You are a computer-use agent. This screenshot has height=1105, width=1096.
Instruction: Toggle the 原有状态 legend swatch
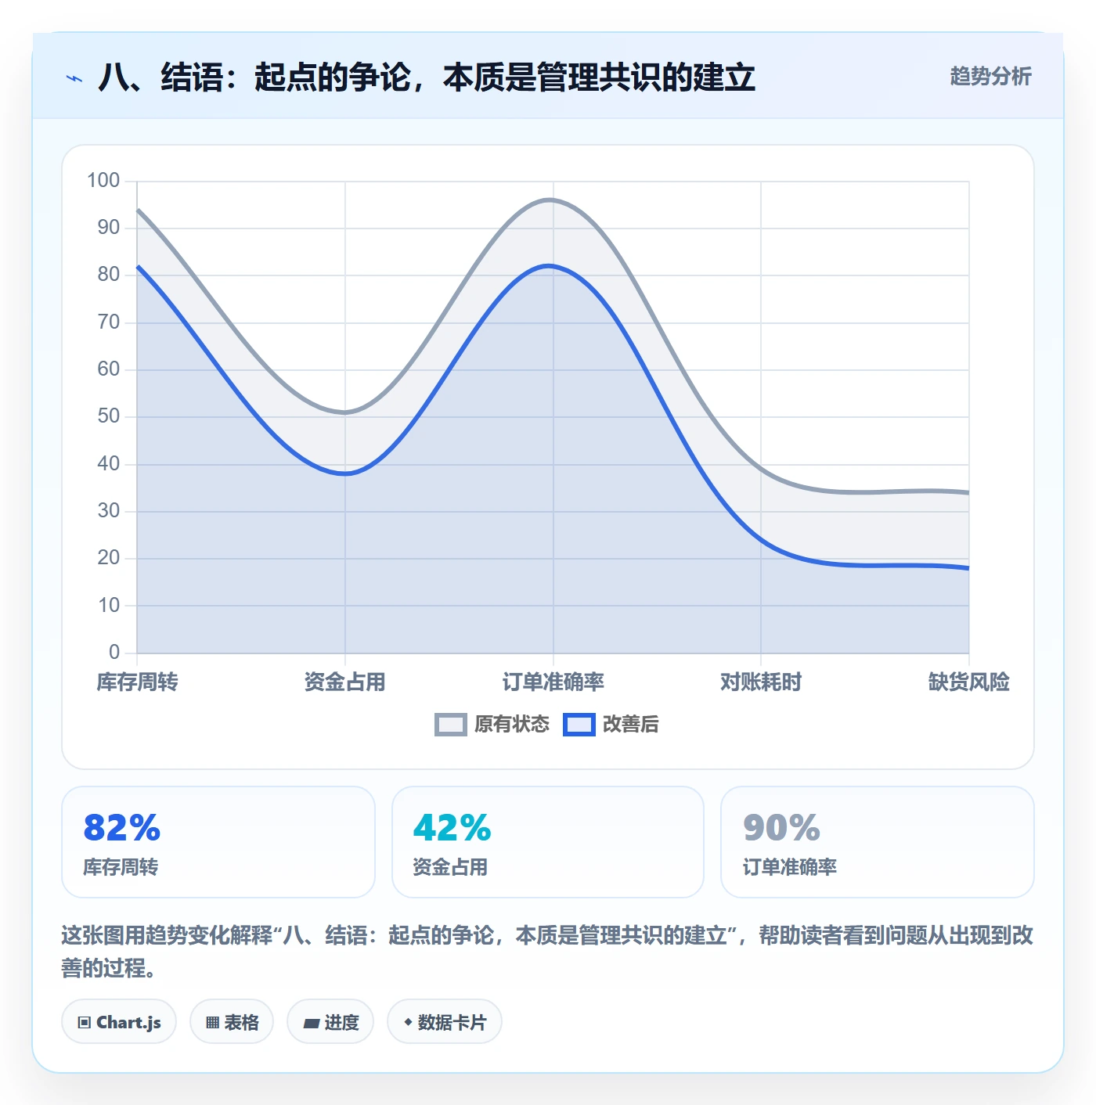450,725
